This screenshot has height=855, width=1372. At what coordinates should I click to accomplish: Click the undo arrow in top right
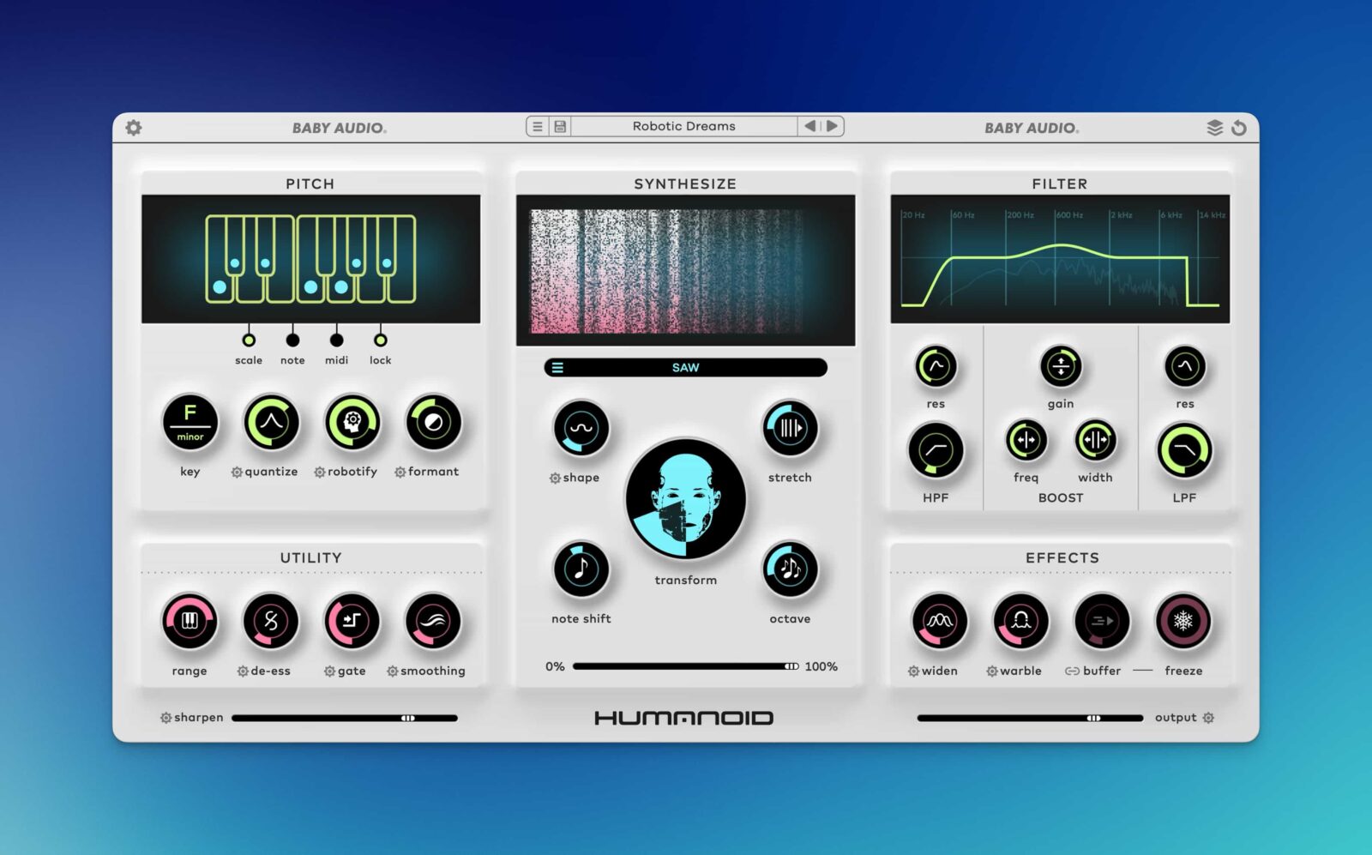pyautogui.click(x=1239, y=128)
